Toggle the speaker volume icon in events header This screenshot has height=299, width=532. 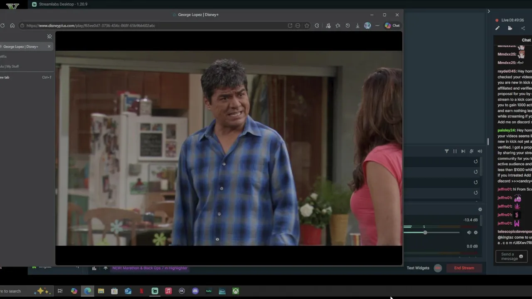(480, 151)
